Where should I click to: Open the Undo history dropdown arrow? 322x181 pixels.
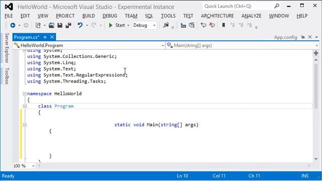pos(87,26)
